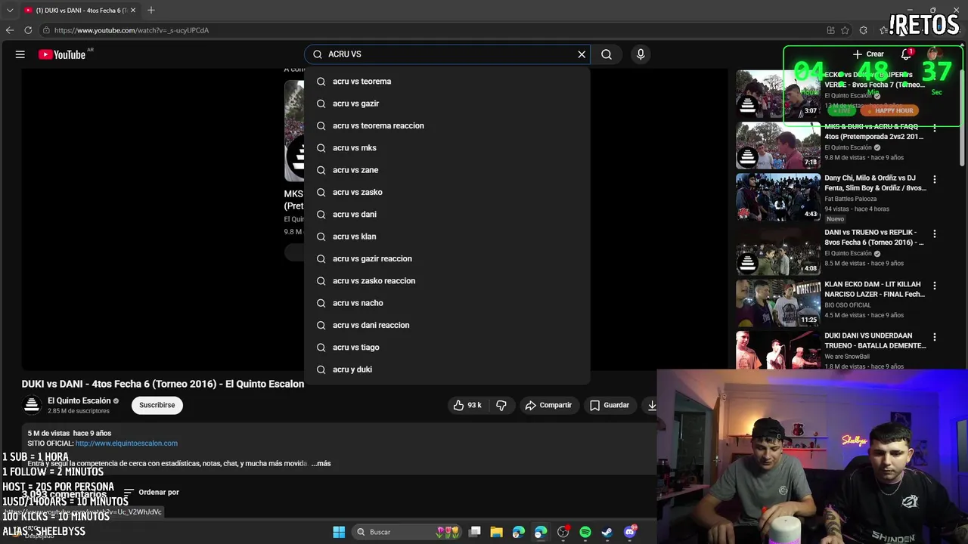The width and height of the screenshot is (968, 544).
Task: Open options for DUKI DANI VS UNDERDAAN video
Action: coord(935,337)
